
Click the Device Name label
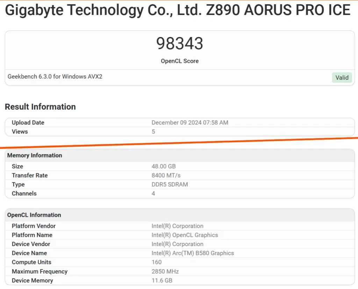[29, 253]
